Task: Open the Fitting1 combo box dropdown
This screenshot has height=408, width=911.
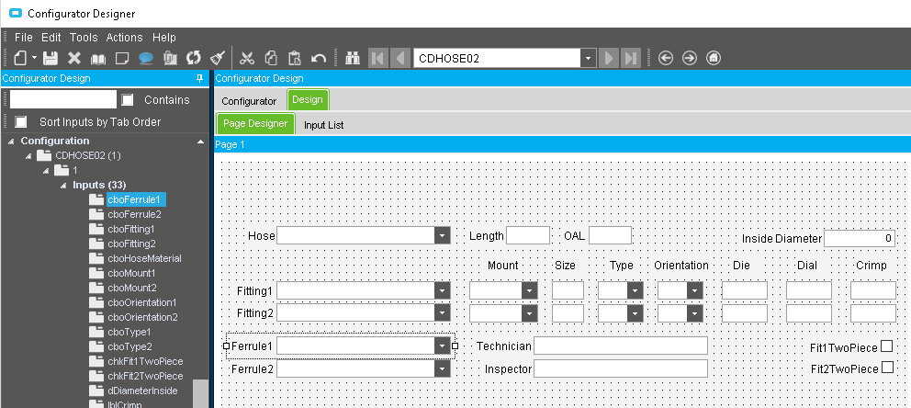Action: [x=442, y=290]
